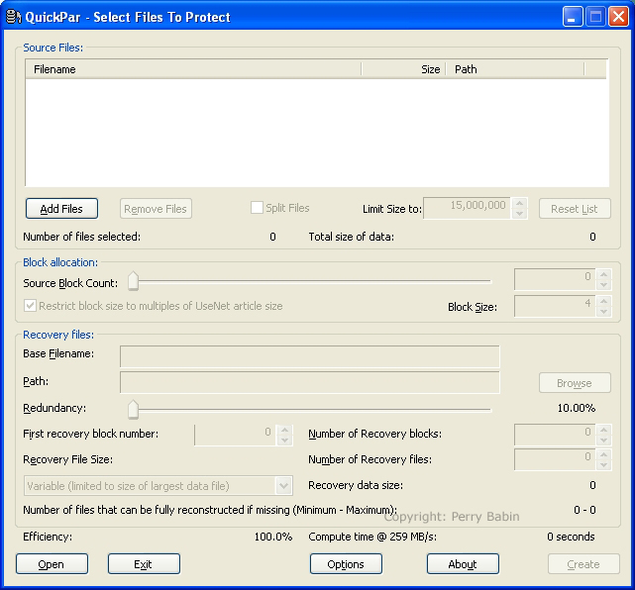Increase Number of Recovery blocks
635x590 pixels.
click(604, 430)
